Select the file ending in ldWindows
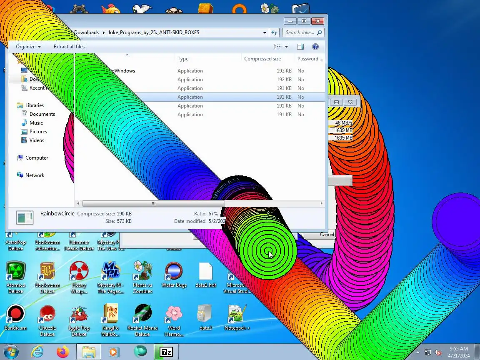Screen dimensions: 480x360 point(122,71)
